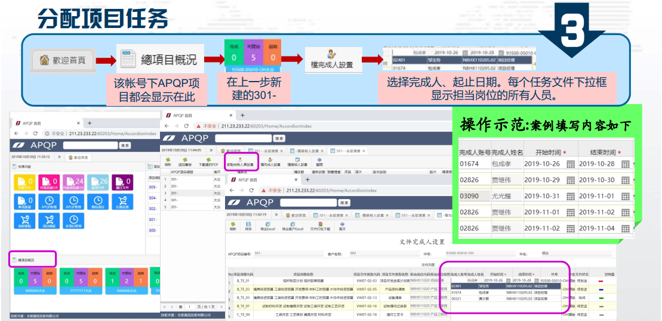
Task: Switch to 歡迎首頁 tab in front window
Action: point(296,215)
